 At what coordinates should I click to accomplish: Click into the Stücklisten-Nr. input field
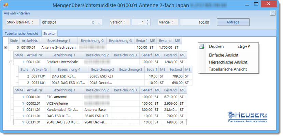point(65,22)
